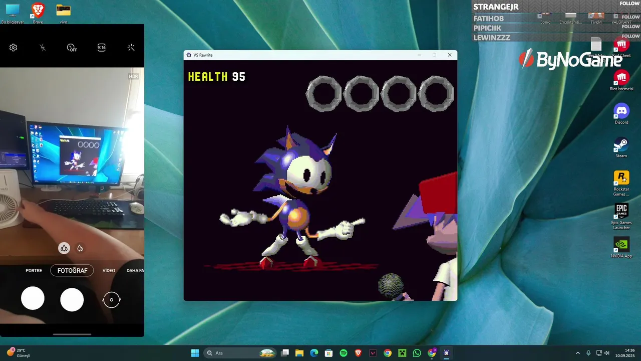
Task: Open Spotify from the taskbar
Action: [x=344, y=353]
